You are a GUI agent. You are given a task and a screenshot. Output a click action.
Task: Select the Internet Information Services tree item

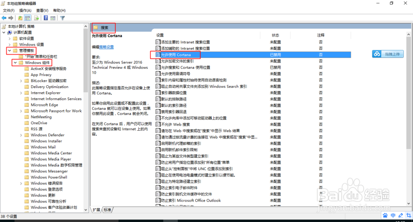[56, 99]
